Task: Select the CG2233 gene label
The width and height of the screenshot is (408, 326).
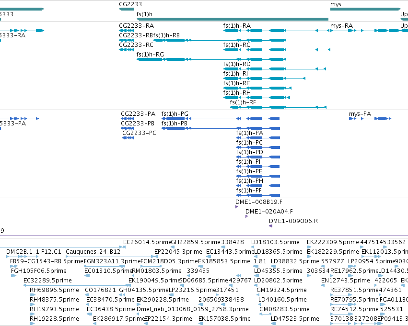Action: click(x=130, y=4)
